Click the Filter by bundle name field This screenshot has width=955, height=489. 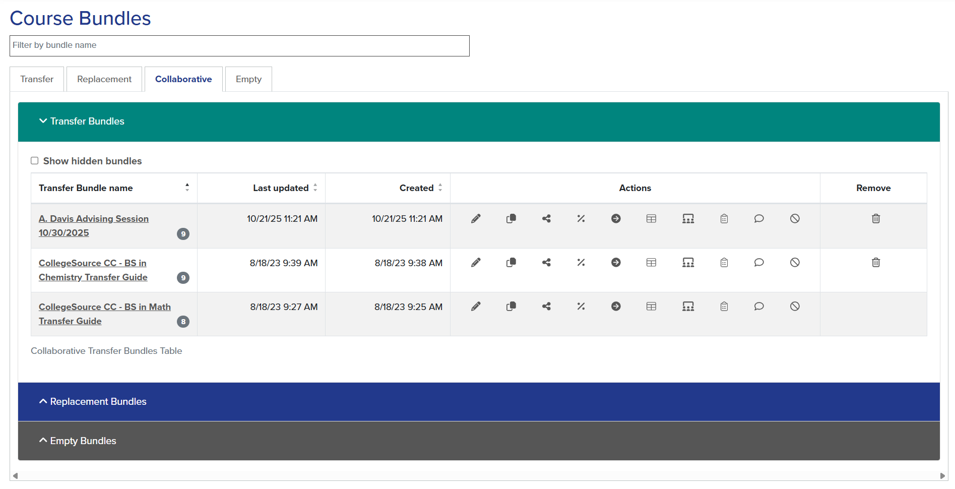point(239,45)
